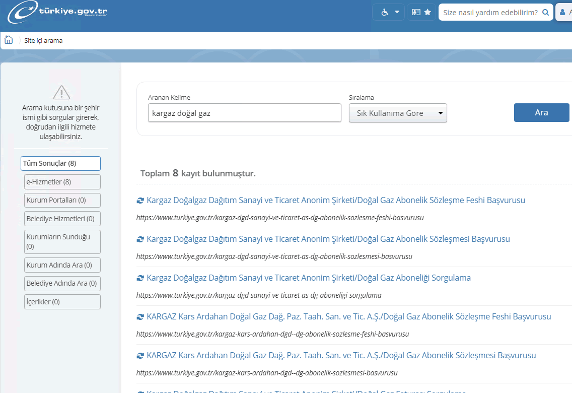572x393 pixels.
Task: Focus the 'Size nasıl yardım edebilirim?' search box
Action: [490, 13]
